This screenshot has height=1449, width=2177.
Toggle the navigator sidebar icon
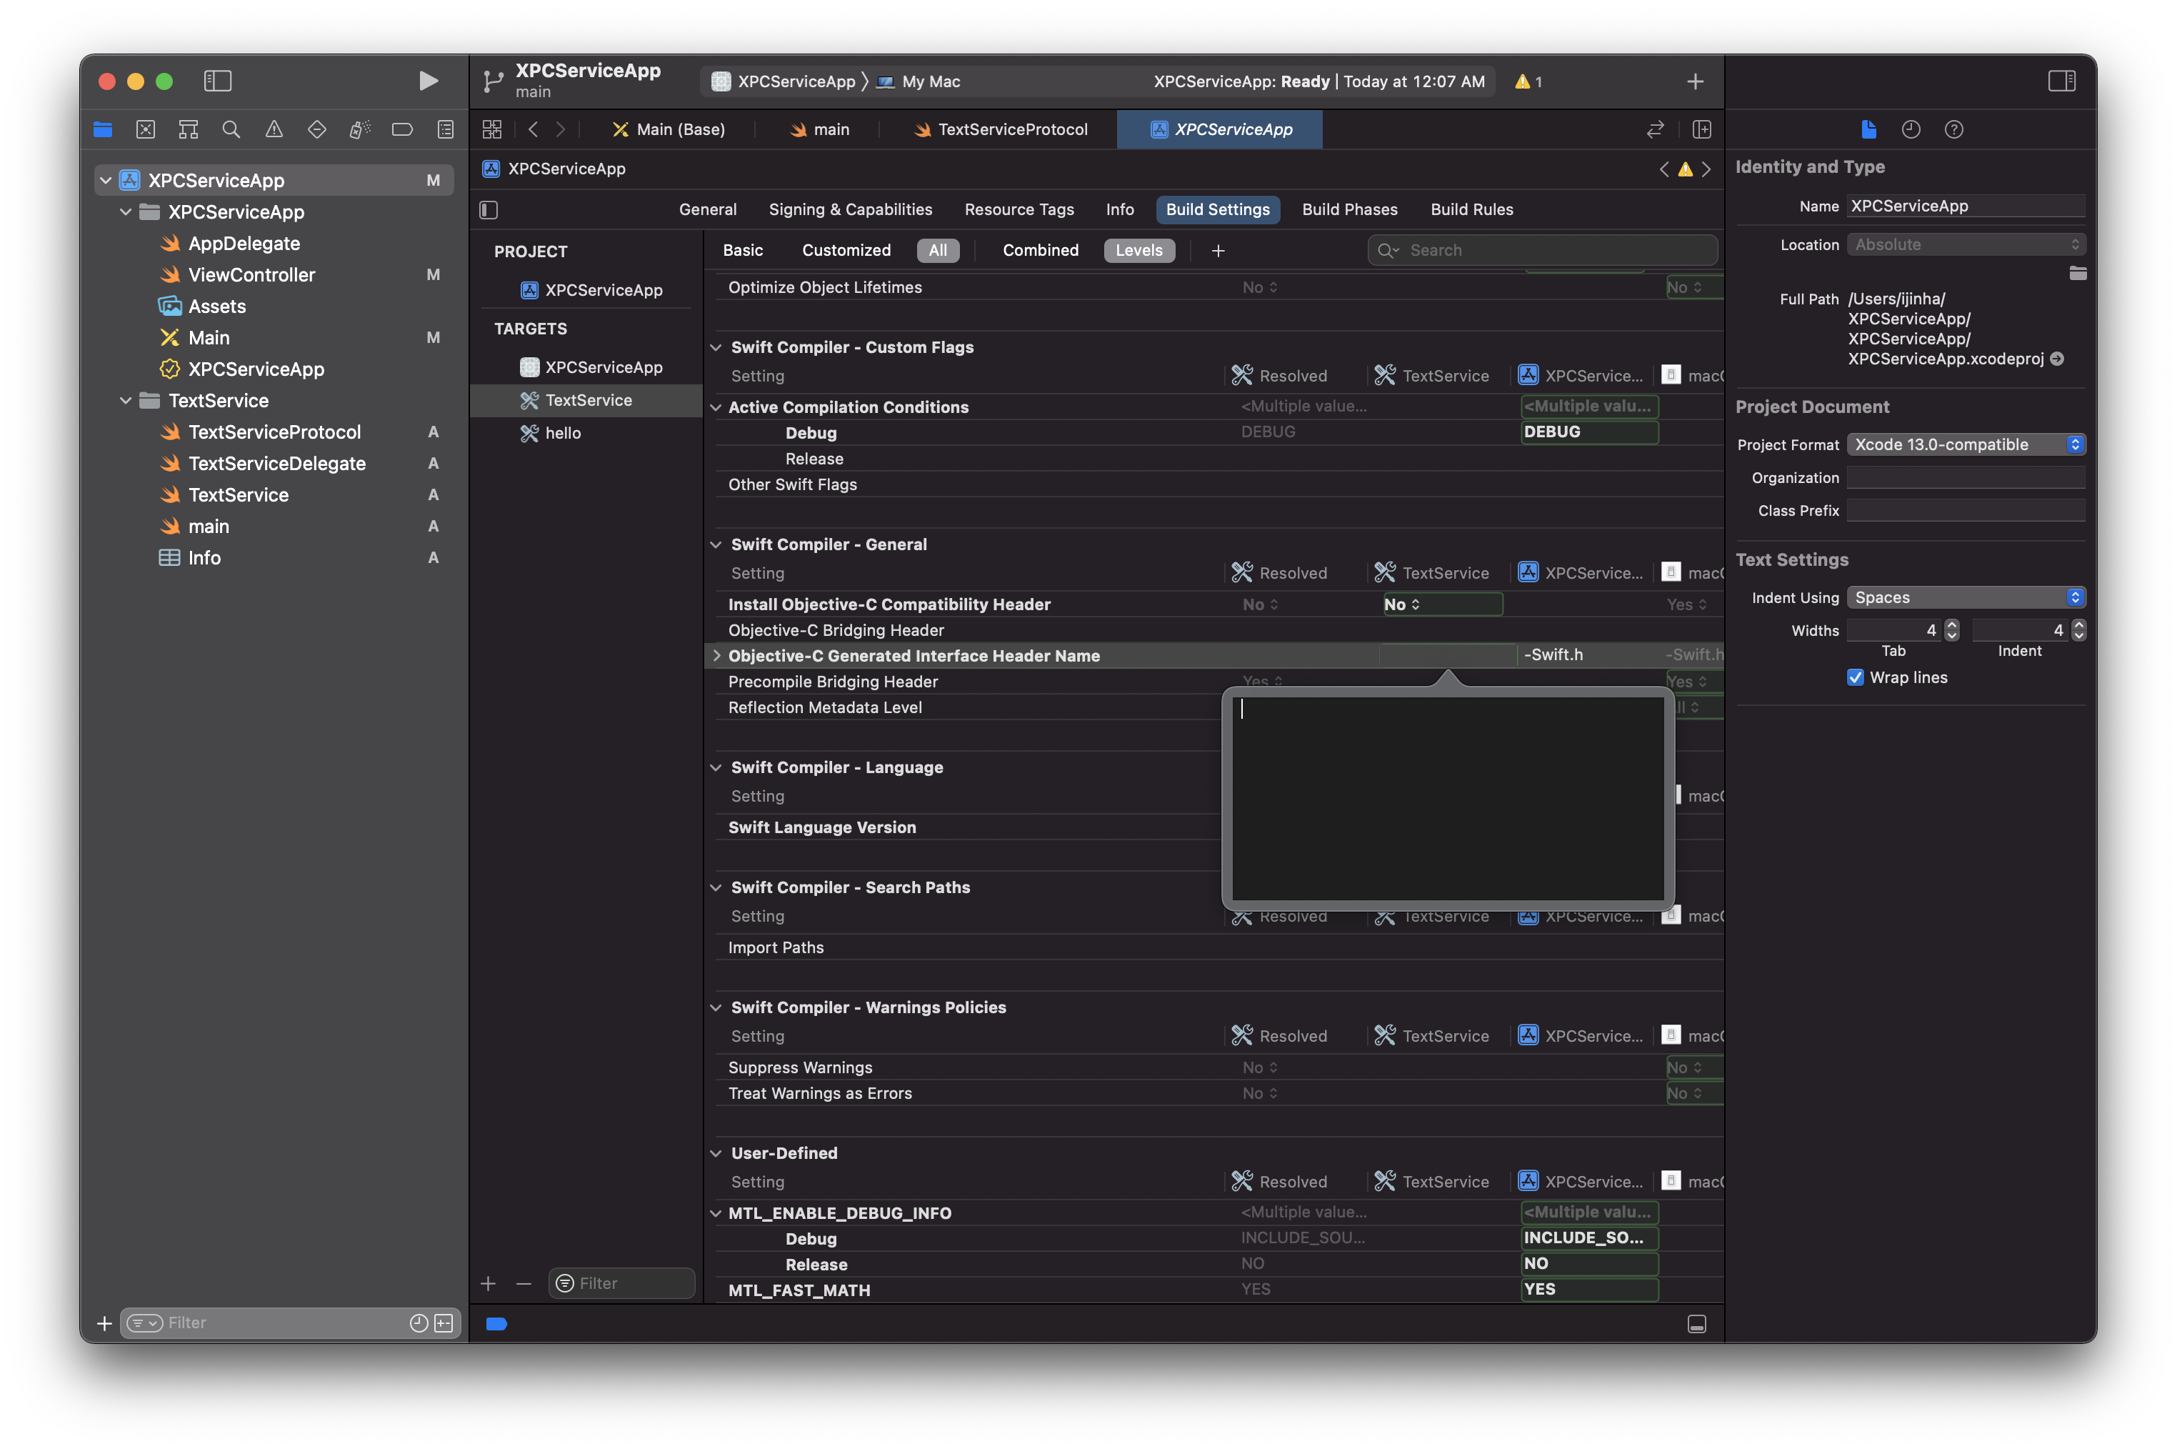click(217, 81)
